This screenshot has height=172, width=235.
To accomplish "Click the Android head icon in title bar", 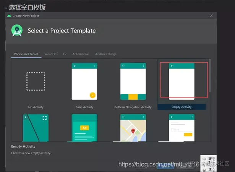I will tap(9, 16).
